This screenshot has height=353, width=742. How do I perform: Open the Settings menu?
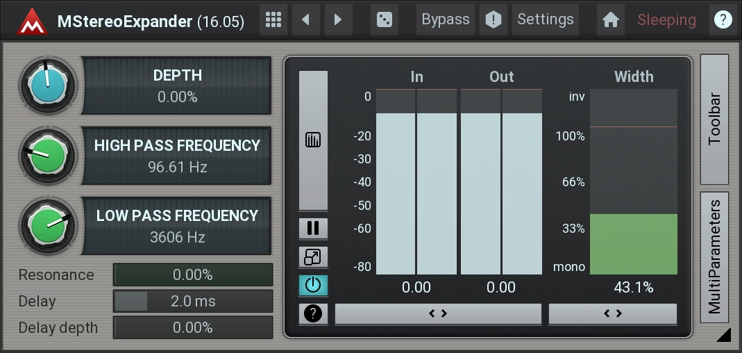(545, 19)
